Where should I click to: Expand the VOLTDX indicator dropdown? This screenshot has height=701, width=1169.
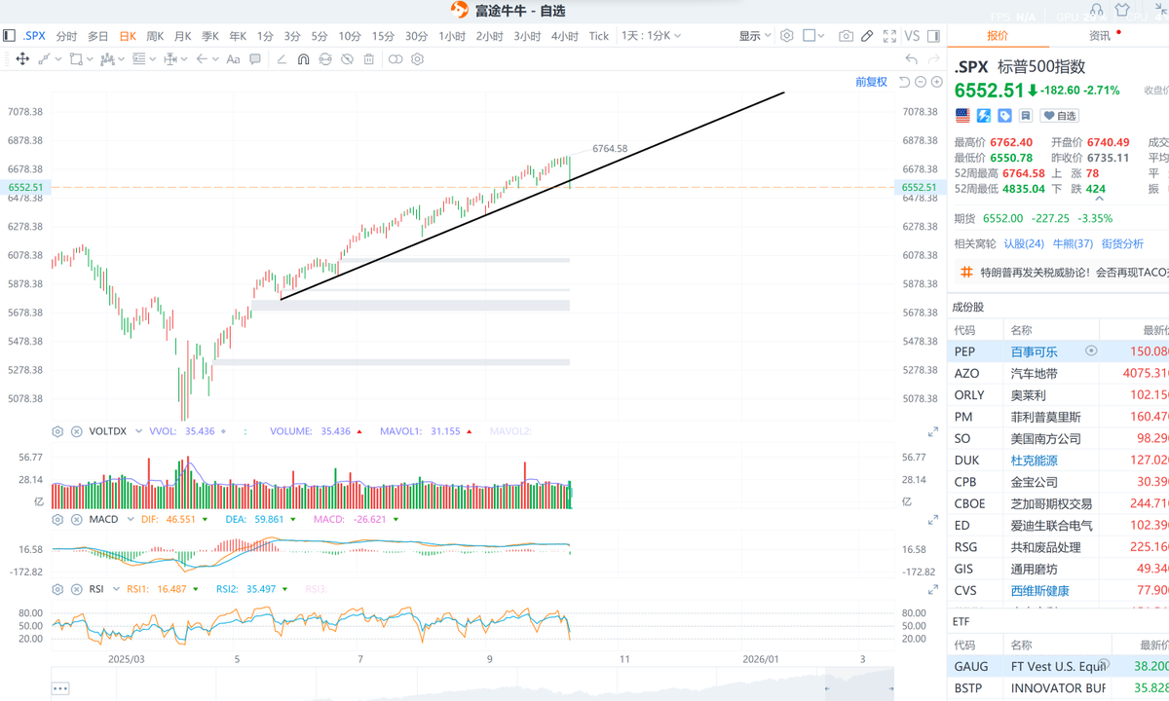coord(138,431)
